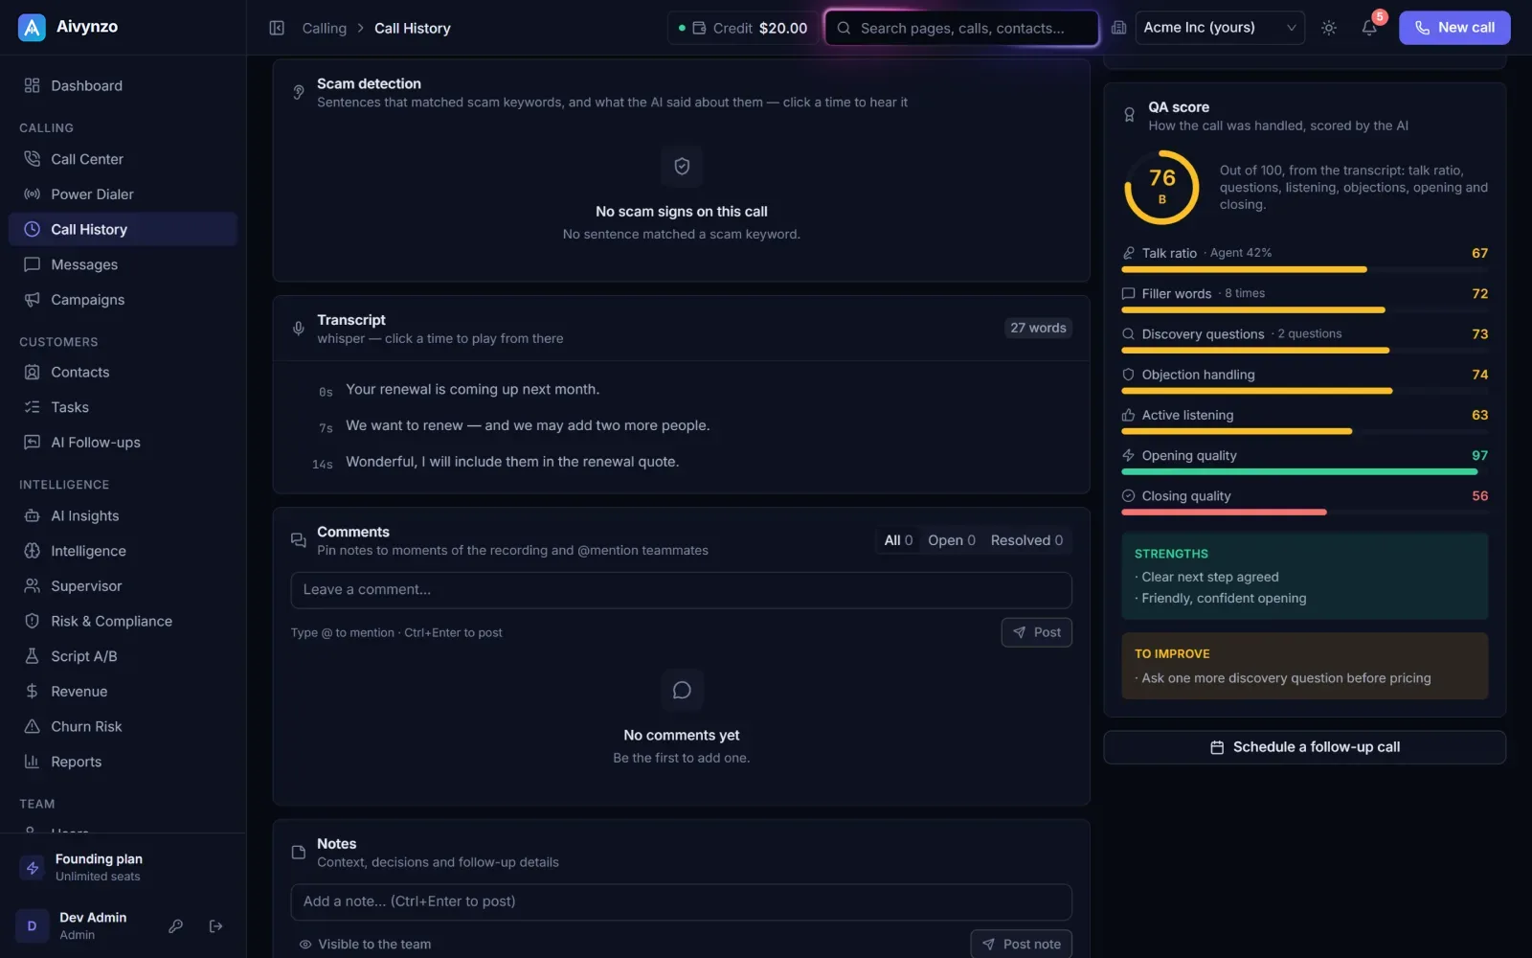The height and width of the screenshot is (958, 1532).
Task: Click the Power Dialer signal icon
Action: 32,194
